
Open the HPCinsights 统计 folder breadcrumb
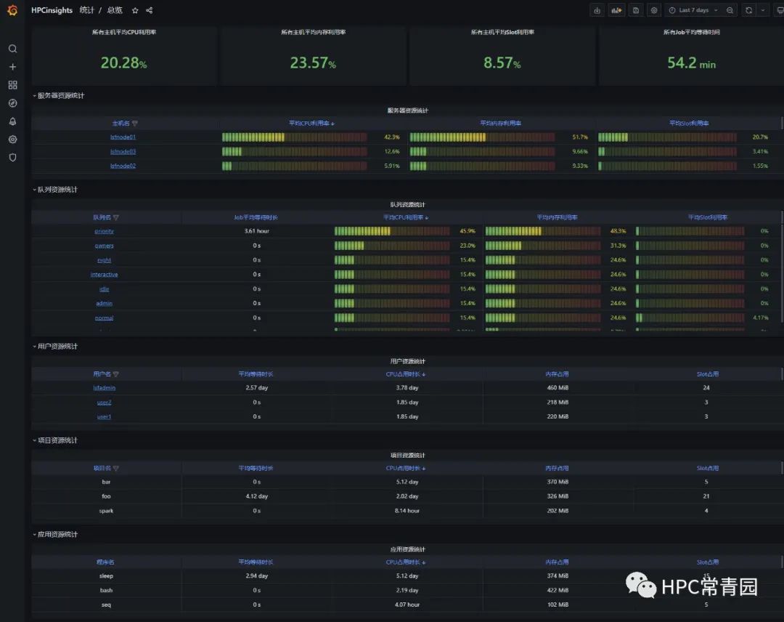point(62,10)
